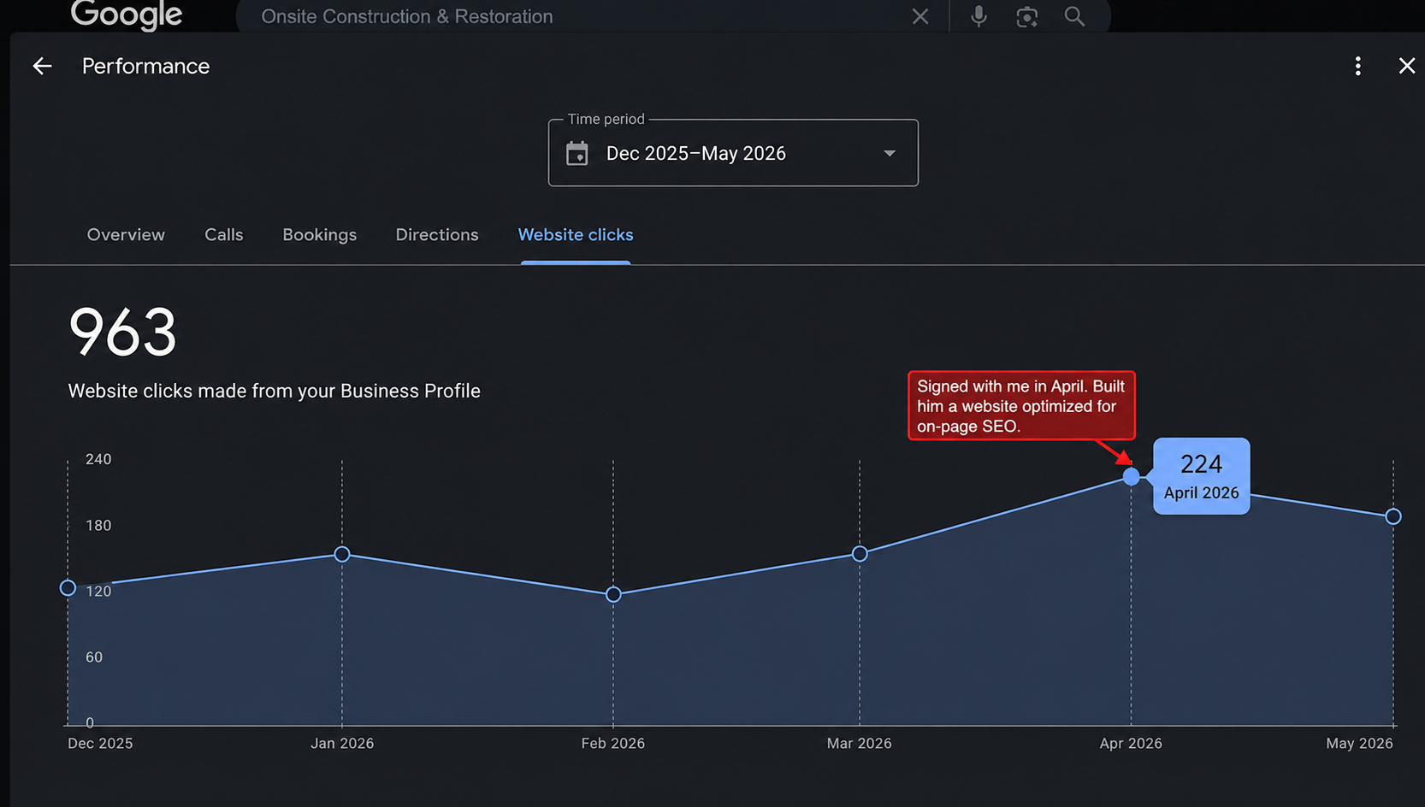Click the 240 y-axis value
The width and height of the screenshot is (1425, 807).
(98, 459)
